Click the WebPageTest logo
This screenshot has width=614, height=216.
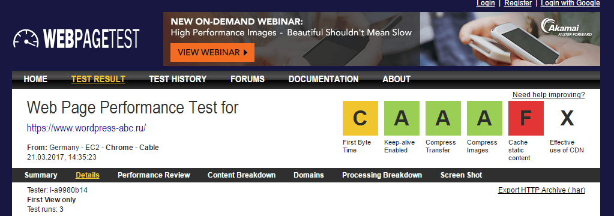pyautogui.click(x=76, y=39)
